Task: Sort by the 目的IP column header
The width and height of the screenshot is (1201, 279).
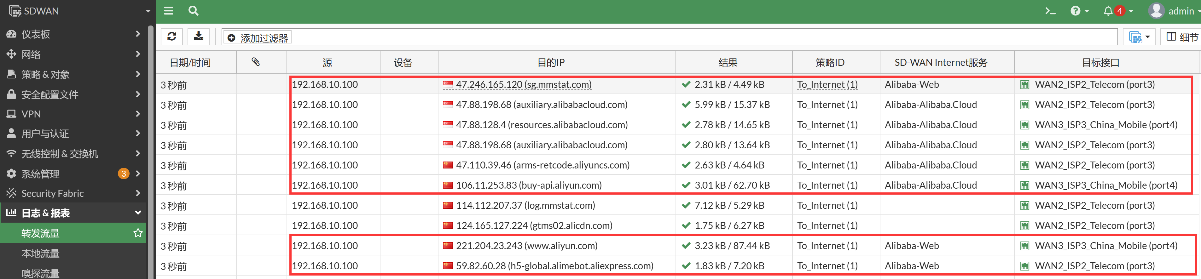Action: [551, 62]
